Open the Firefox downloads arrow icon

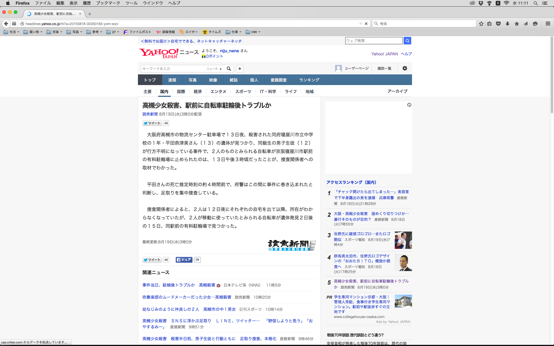(x=507, y=24)
